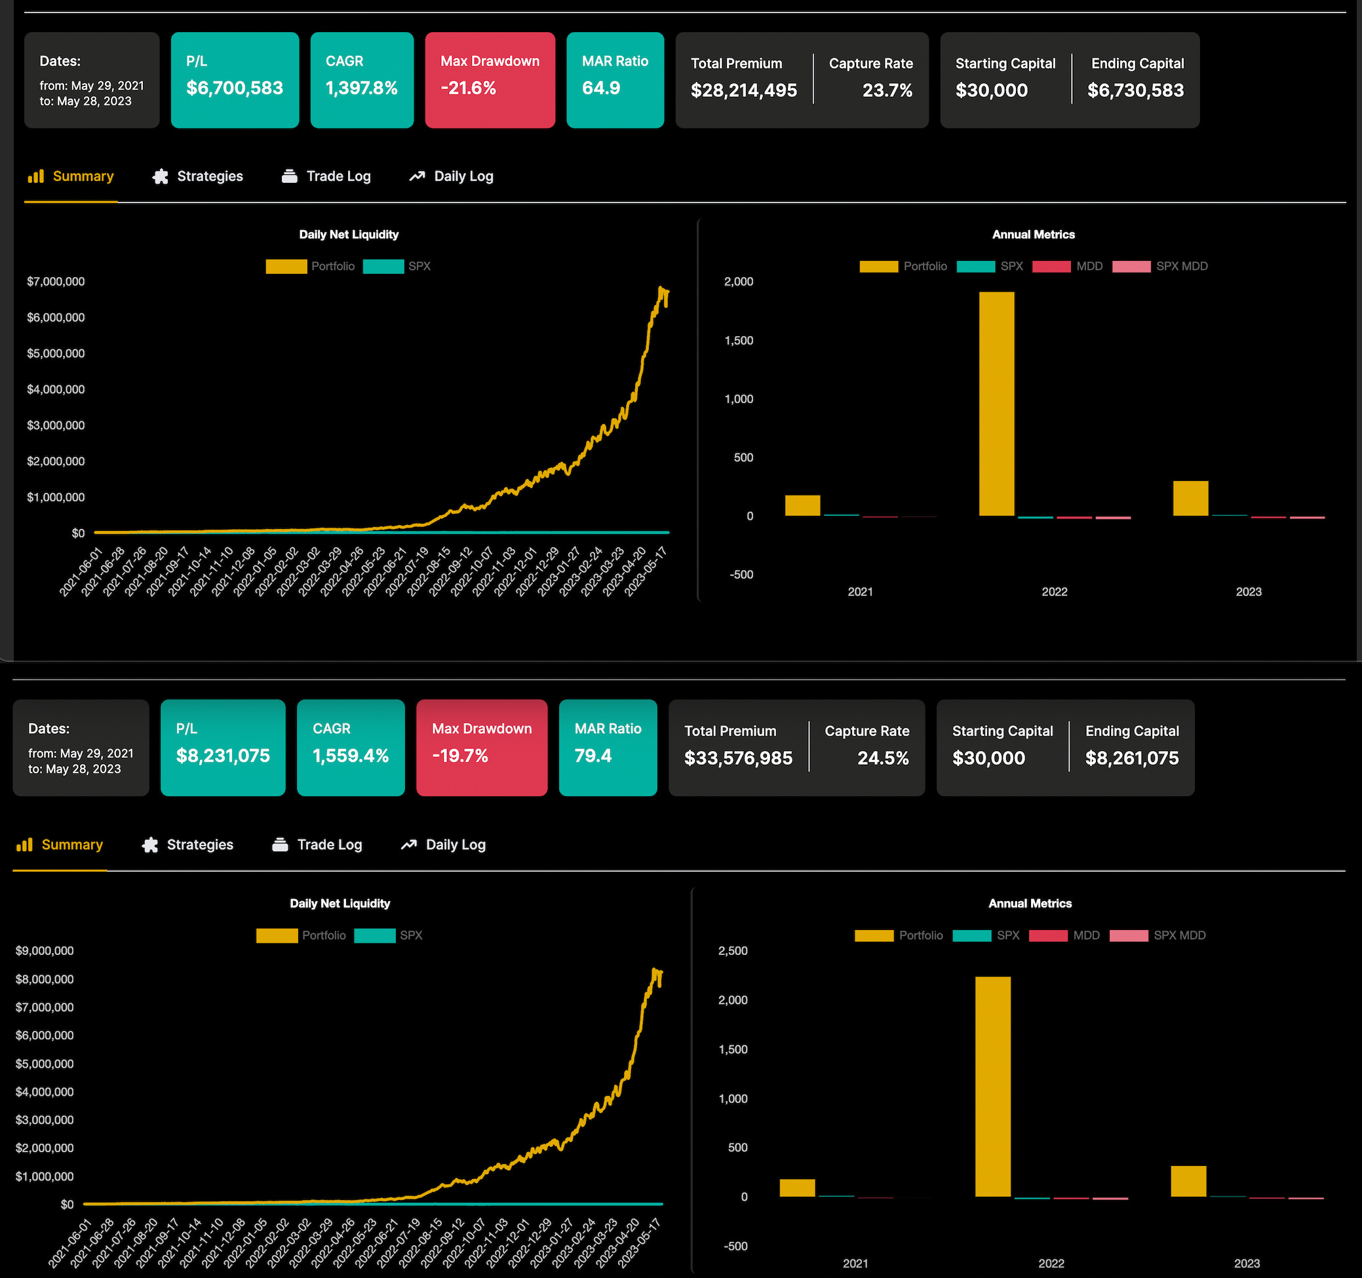The height and width of the screenshot is (1278, 1362).
Task: Click the trending arrow icon on the bottom Daily Log tab
Action: click(408, 845)
